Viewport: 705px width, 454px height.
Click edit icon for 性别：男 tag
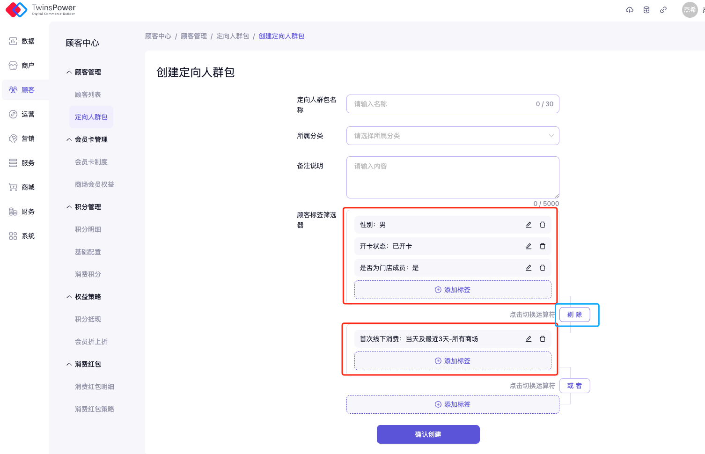pos(529,225)
